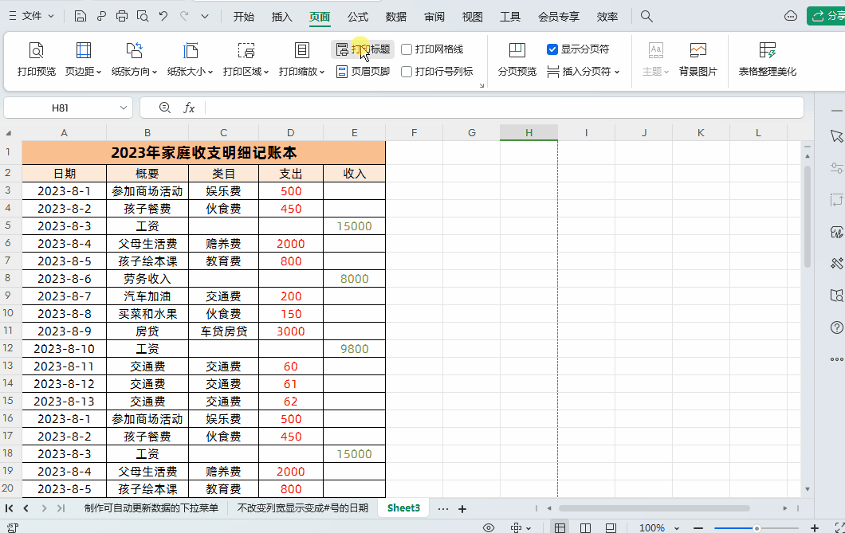Switch to 开始 ribbon tab
The height and width of the screenshot is (533, 845).
pos(244,17)
